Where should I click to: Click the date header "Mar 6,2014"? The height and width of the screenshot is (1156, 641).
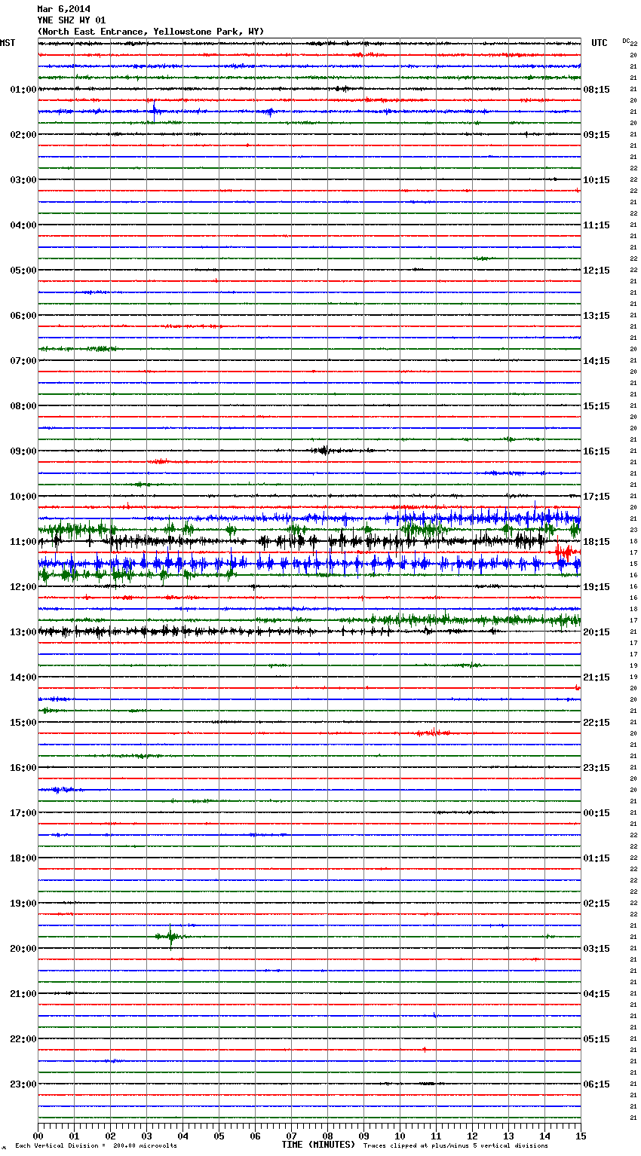[63, 9]
